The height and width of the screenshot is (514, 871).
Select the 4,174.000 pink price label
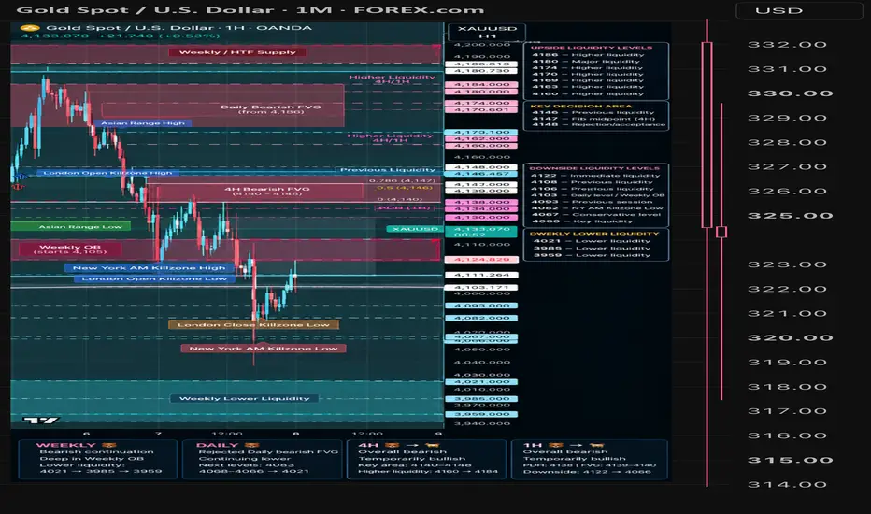pos(481,103)
